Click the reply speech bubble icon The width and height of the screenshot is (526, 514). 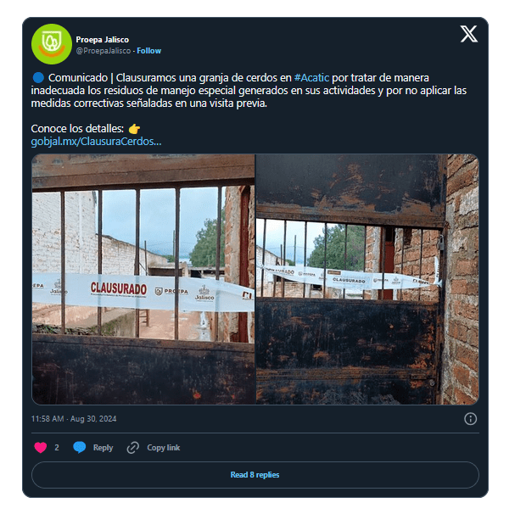pyautogui.click(x=79, y=447)
